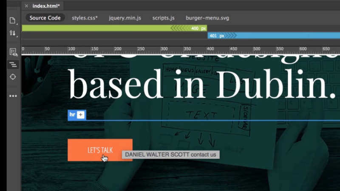
Task: Click the hr element display tag
Action: click(x=72, y=115)
